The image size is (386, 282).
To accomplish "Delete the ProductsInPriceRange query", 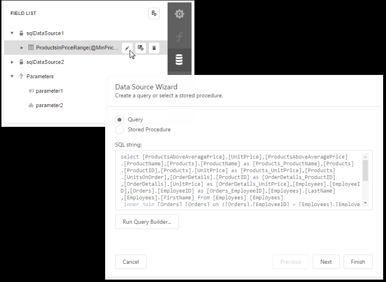I will click(154, 48).
